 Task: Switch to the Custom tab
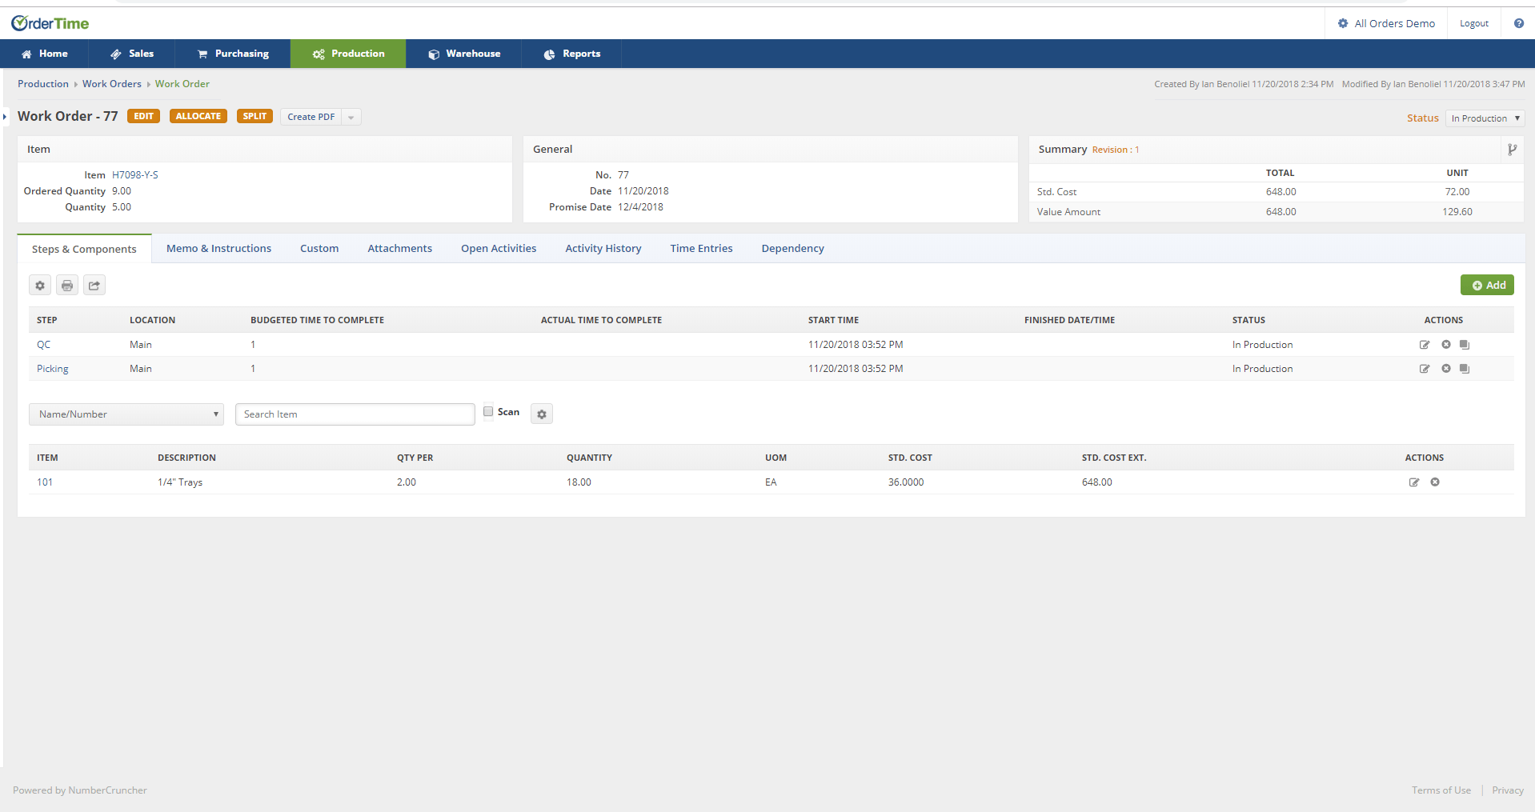319,249
